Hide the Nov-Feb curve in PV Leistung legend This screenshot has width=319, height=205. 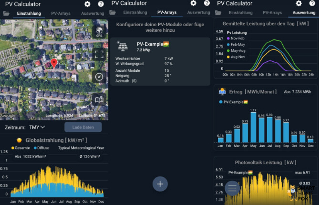236,39
